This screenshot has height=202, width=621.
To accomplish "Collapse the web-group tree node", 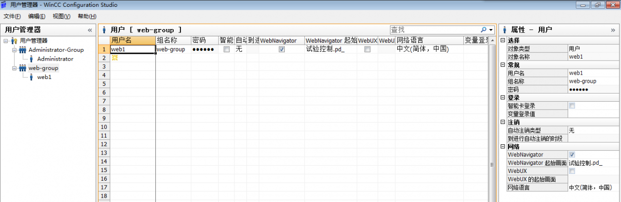I will click(15, 68).
